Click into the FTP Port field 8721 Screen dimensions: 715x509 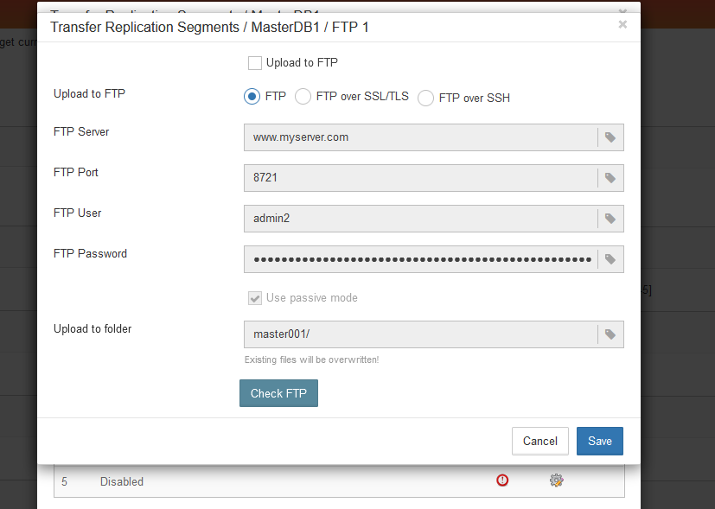[x=420, y=178]
